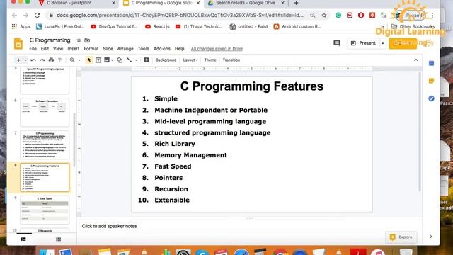Open the Edit menu
Image resolution: width=453 pixels, height=255 pixels.
click(x=45, y=49)
